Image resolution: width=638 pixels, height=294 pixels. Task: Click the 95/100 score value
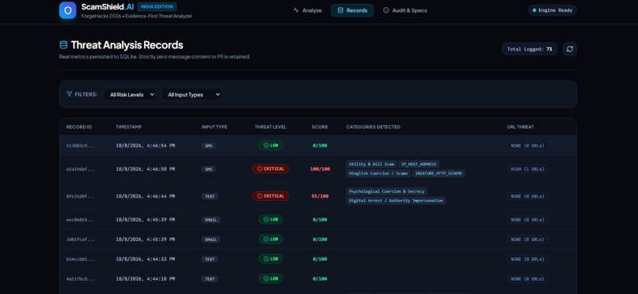point(320,196)
